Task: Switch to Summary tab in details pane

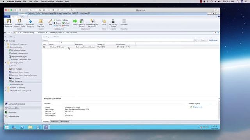Action: click(46, 121)
